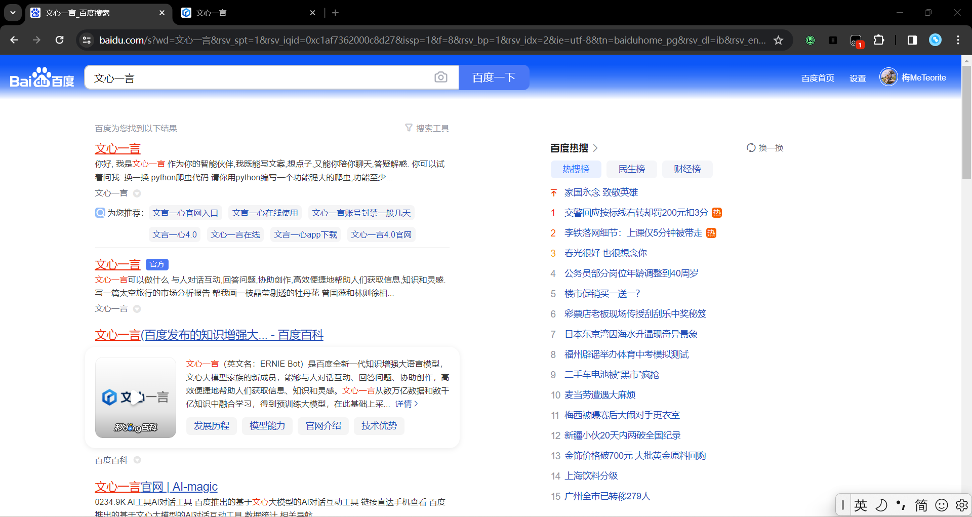Screen dimensions: 972x517
Task: Toggle browser side panel
Action: [912, 40]
